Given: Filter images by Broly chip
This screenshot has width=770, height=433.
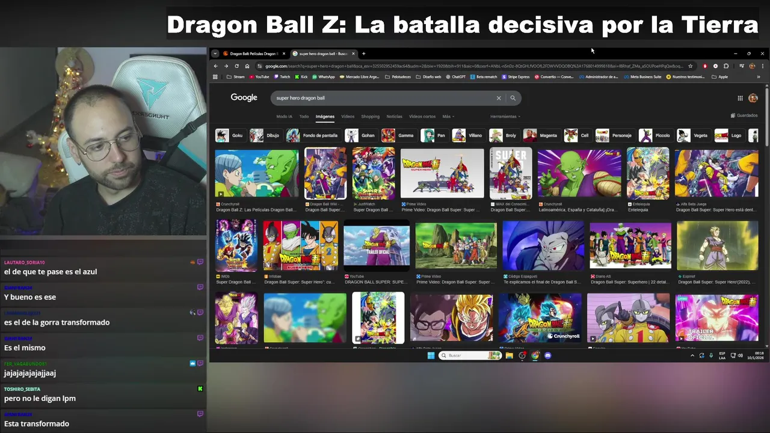Looking at the screenshot, I should [504, 135].
